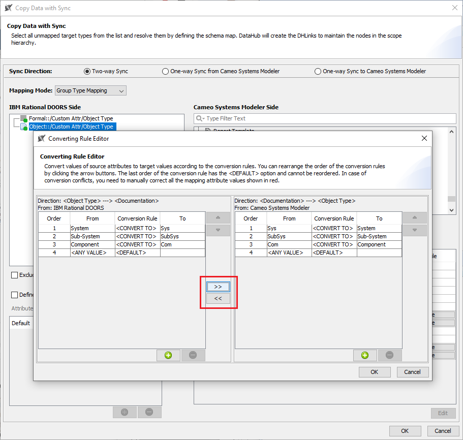Select 'System' To cell in Cameo table

coord(379,228)
